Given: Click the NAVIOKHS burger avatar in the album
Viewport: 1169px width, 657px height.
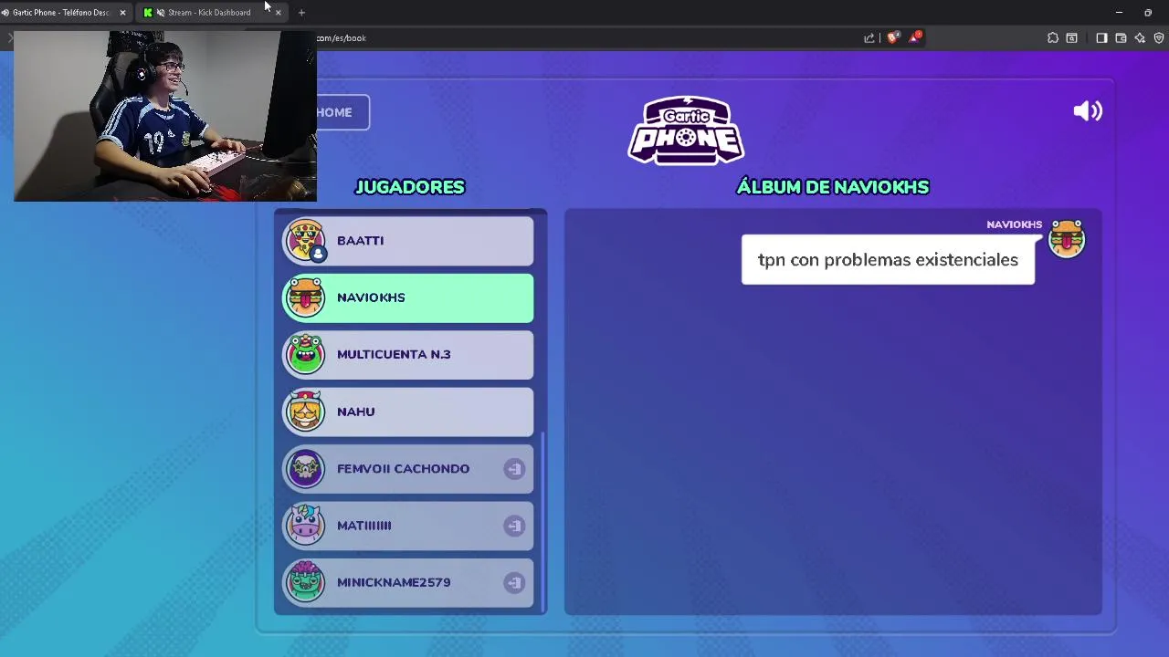Looking at the screenshot, I should pyautogui.click(x=1067, y=239).
